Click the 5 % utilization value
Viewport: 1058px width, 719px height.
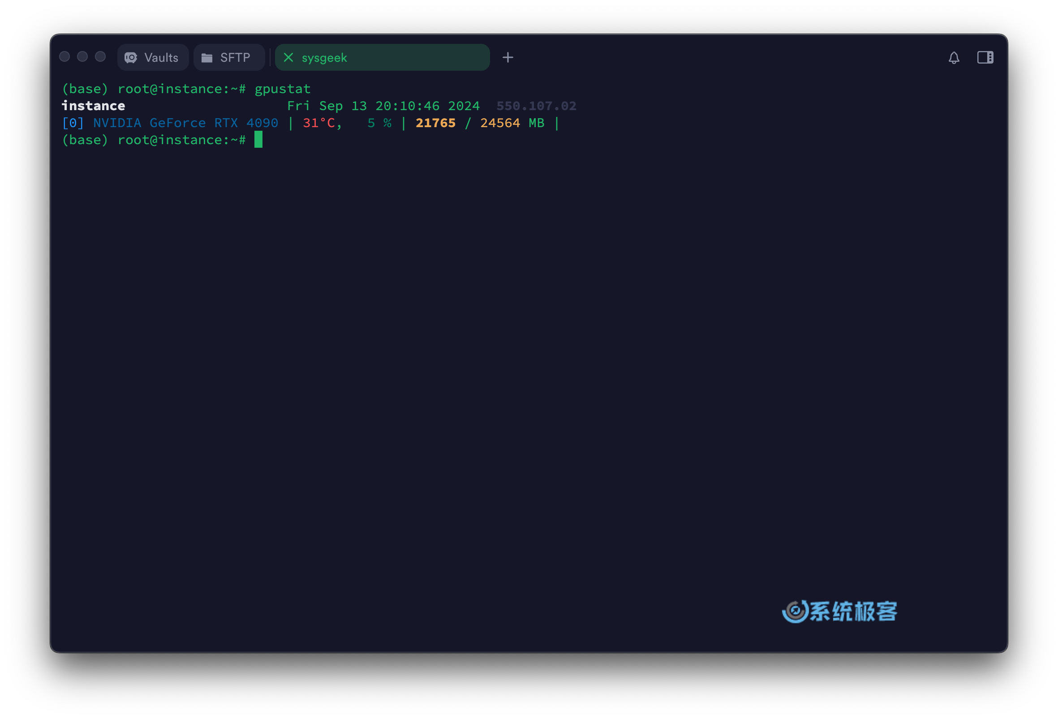(379, 123)
